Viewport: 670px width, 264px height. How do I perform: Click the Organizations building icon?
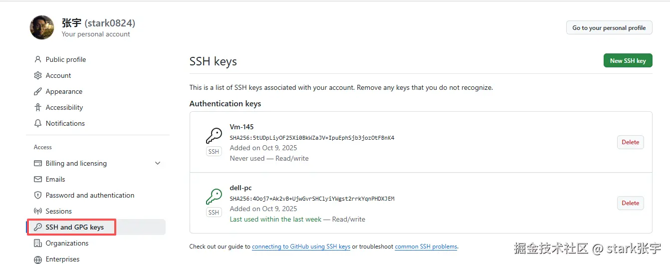(x=38, y=243)
